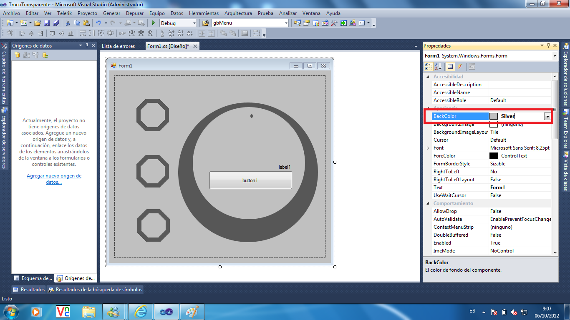Sort properties alphabetically with the AZ icon
Image resolution: width=570 pixels, height=320 pixels.
coord(437,67)
